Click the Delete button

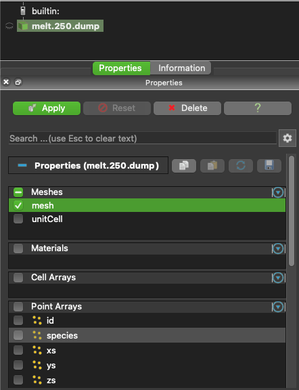tap(187, 108)
